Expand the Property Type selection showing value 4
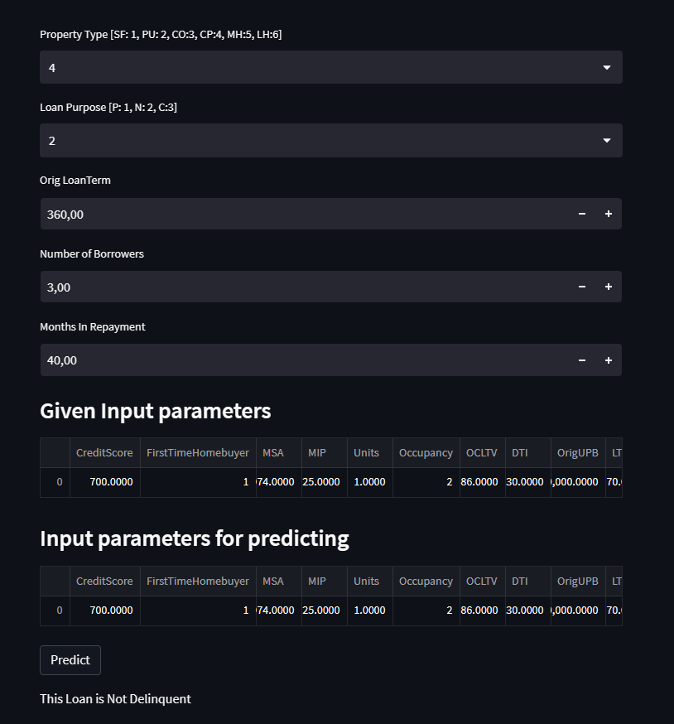 [x=331, y=67]
